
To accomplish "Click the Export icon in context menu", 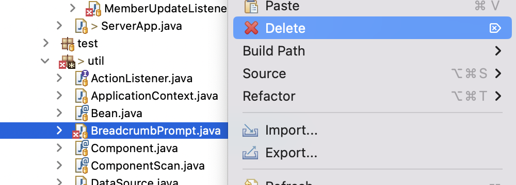I will [x=250, y=153].
